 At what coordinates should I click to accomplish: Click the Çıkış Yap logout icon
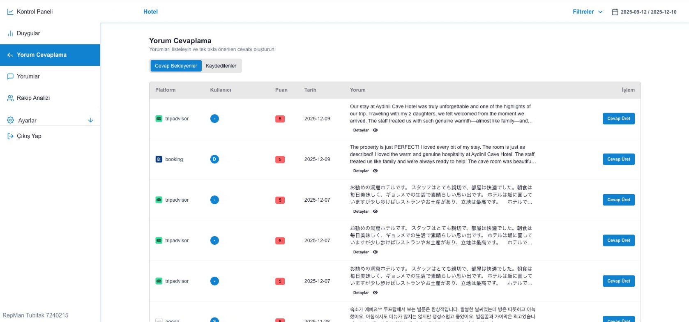(10, 136)
